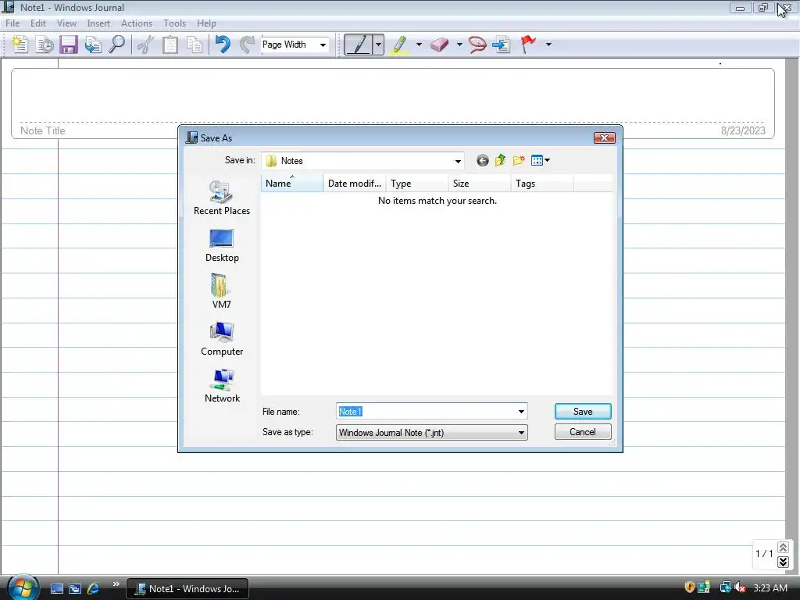The width and height of the screenshot is (800, 600).
Task: Sort by Date modified column header
Action: click(354, 184)
